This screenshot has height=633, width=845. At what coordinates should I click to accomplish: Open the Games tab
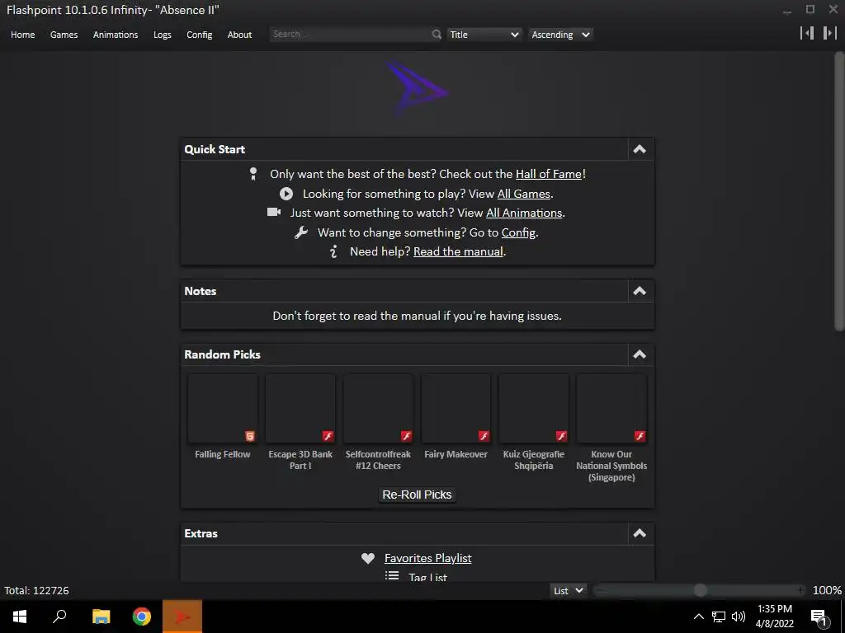[x=64, y=35]
